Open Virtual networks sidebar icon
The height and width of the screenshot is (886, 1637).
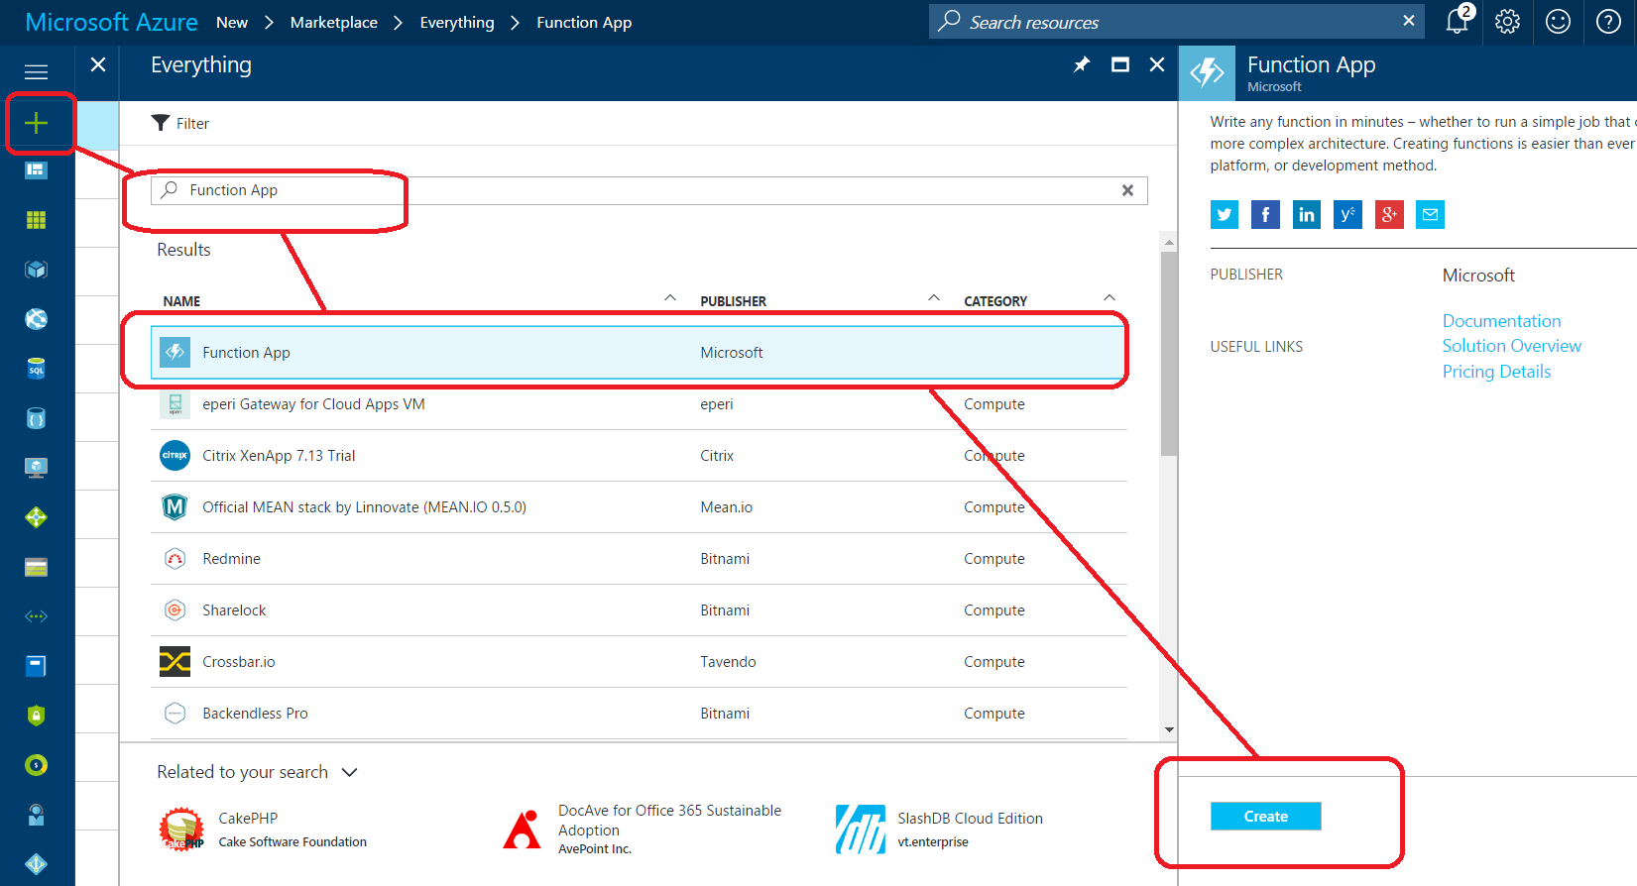click(x=37, y=616)
